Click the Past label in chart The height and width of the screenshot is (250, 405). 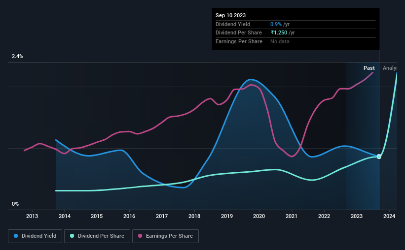click(x=369, y=68)
